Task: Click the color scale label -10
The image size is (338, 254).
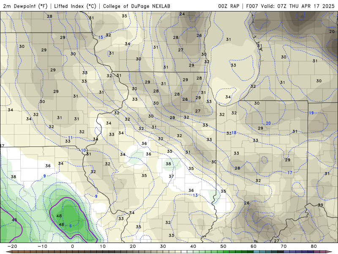Action: pyautogui.click(x=42, y=246)
